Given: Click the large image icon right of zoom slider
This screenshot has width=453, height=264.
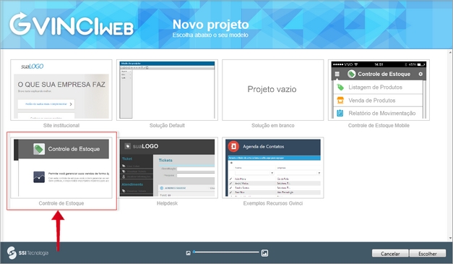Looking at the screenshot, I should (x=264, y=252).
